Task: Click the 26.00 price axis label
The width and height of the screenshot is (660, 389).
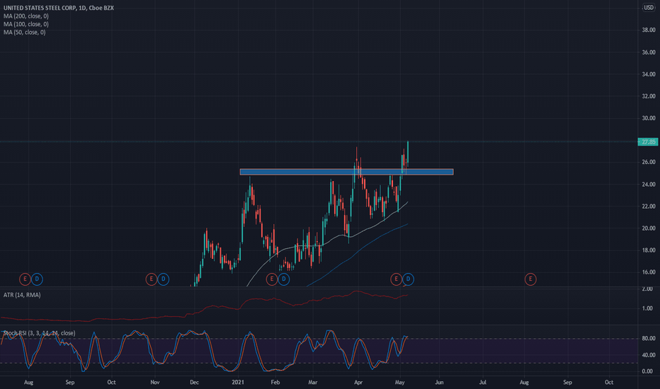Action: tap(649, 162)
